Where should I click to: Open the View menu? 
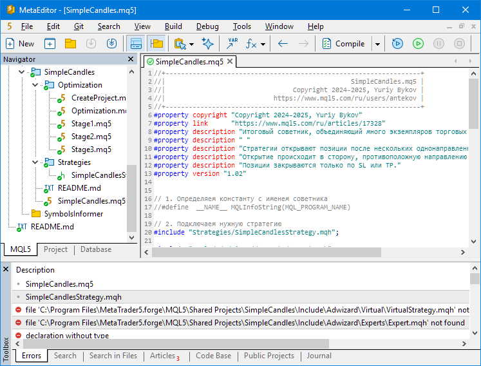142,26
